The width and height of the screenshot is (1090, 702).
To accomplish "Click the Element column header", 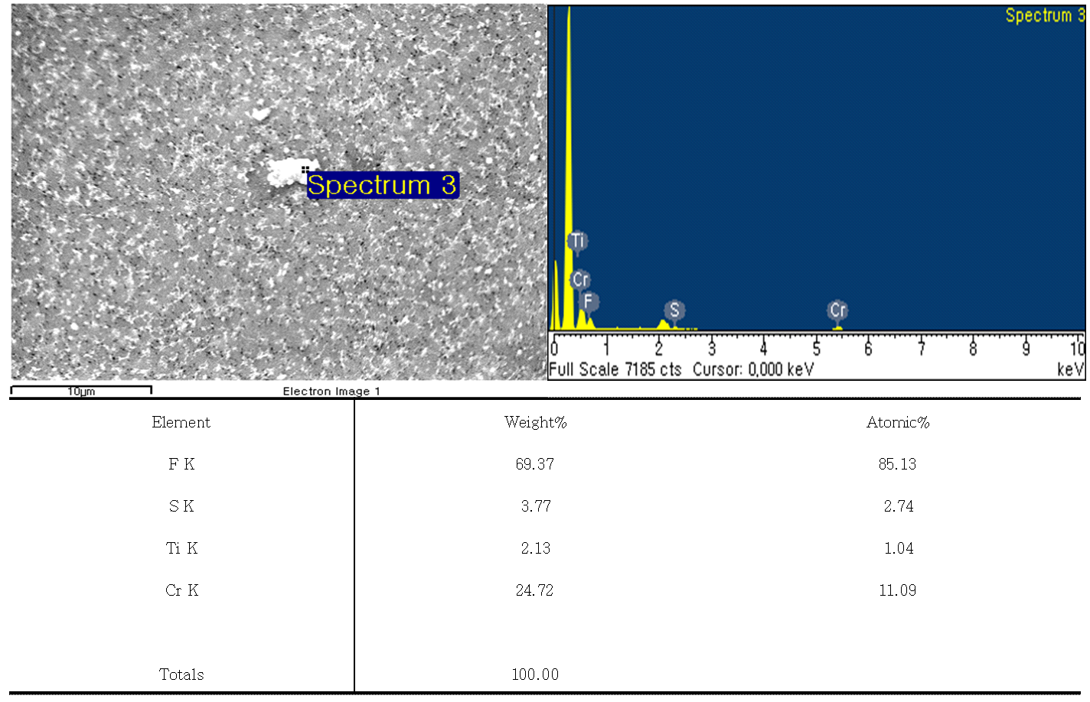I will coord(181,422).
